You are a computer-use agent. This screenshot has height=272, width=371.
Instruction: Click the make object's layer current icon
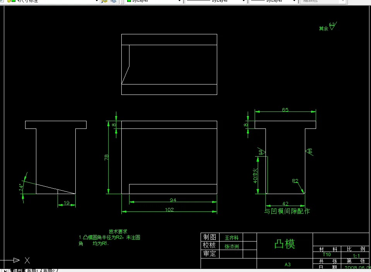[104, 1]
